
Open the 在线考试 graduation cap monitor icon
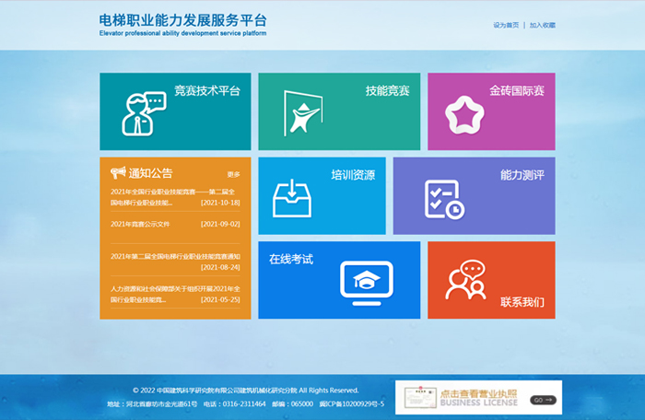click(x=367, y=283)
